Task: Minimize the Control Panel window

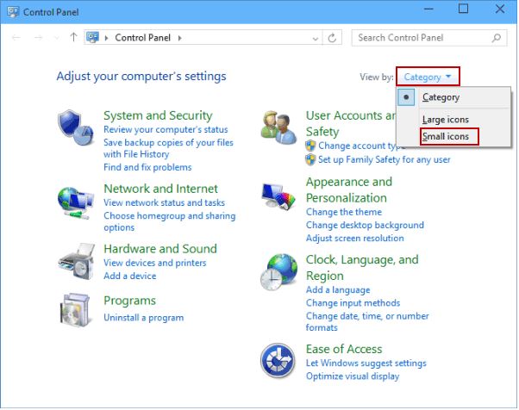Action: [x=428, y=9]
